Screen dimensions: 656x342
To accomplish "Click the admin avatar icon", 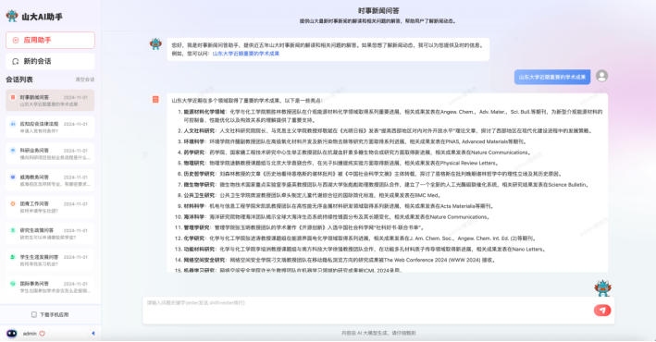I will (12, 334).
